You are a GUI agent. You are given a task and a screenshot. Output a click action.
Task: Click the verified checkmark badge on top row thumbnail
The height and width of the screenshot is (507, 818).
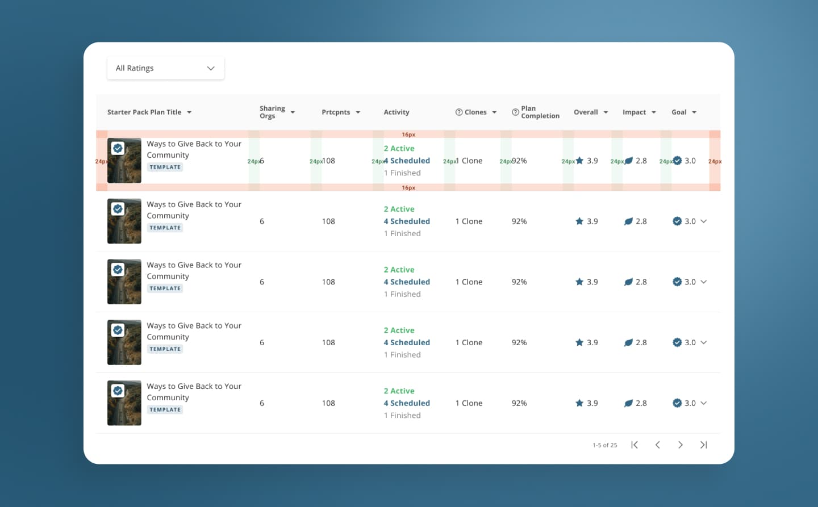118,148
